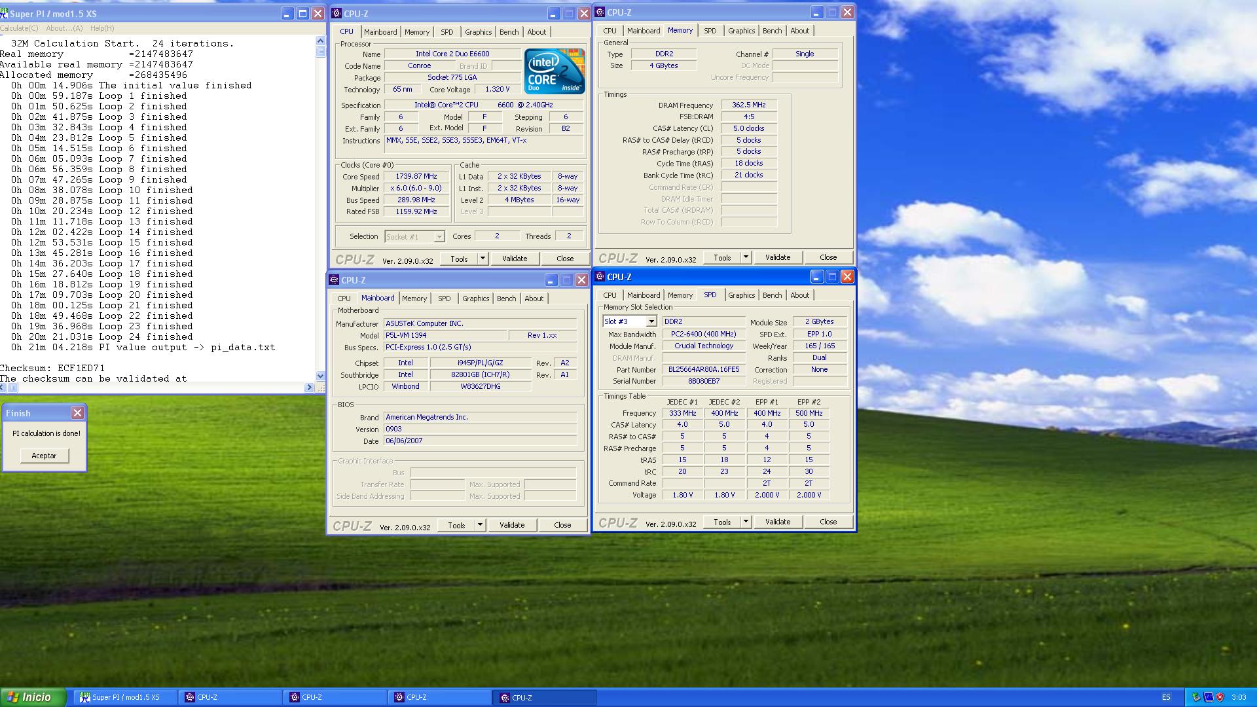Click the Intel Core 2 Duo logo
1257x707 pixels.
(555, 71)
